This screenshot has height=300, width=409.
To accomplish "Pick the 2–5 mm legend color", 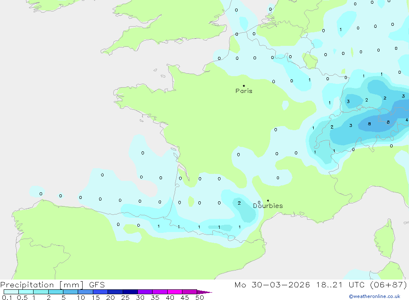I will [56, 292].
